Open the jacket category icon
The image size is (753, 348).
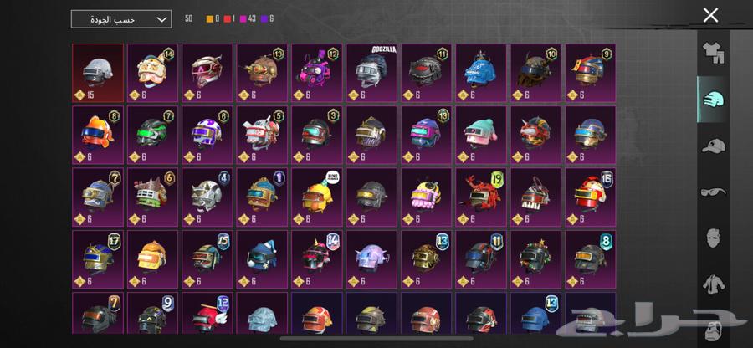pos(713,284)
